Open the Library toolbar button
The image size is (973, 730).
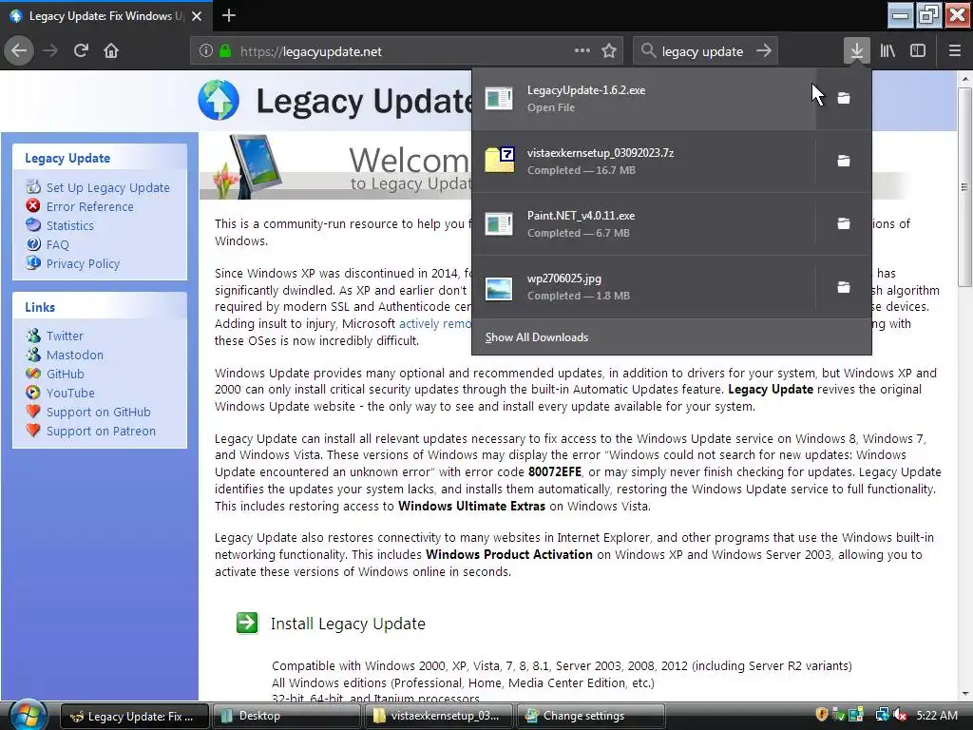pyautogui.click(x=887, y=50)
